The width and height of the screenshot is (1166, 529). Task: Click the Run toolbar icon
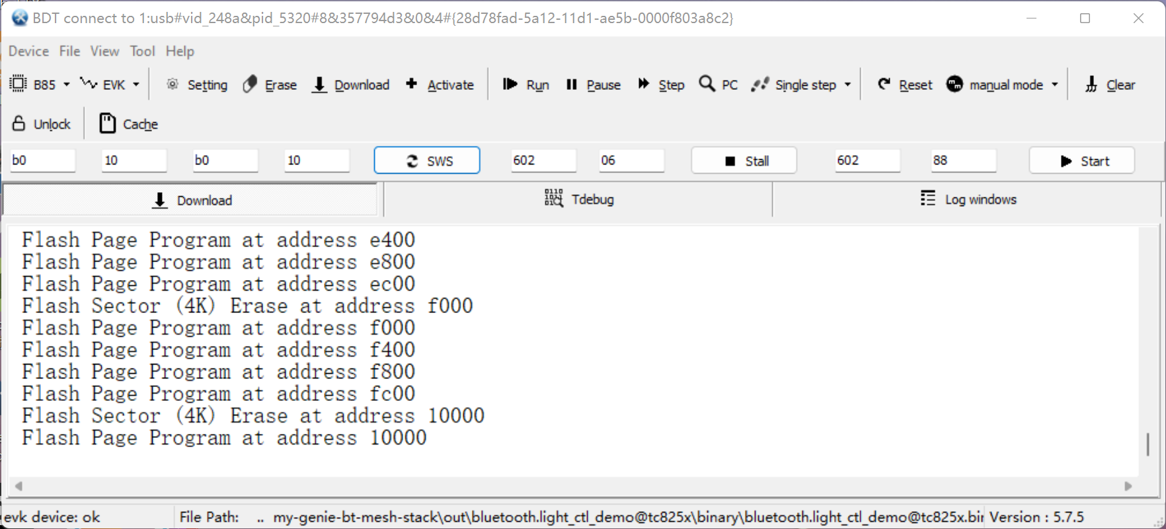[510, 85]
